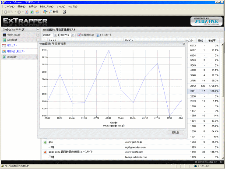Open the ヘルプ(H) menu

73,7
